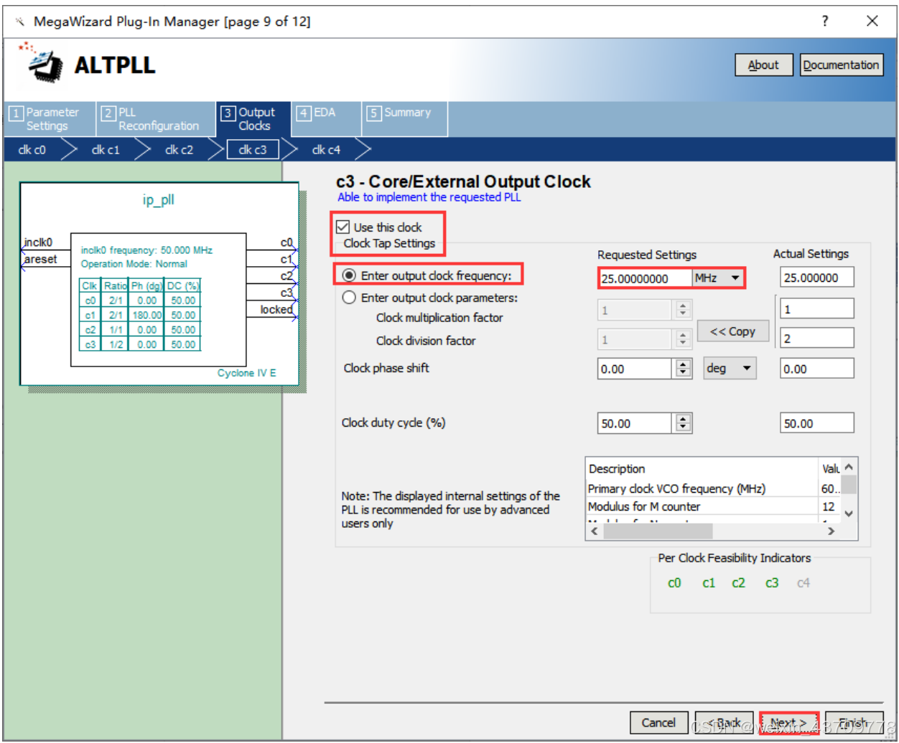The width and height of the screenshot is (899, 743).
Task: Go to clk c0 sub-page
Action: click(32, 150)
